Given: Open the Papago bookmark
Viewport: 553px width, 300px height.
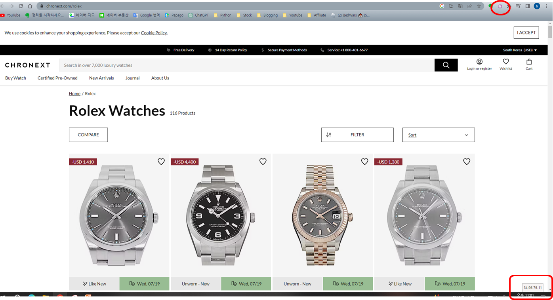Looking at the screenshot, I should click(174, 15).
